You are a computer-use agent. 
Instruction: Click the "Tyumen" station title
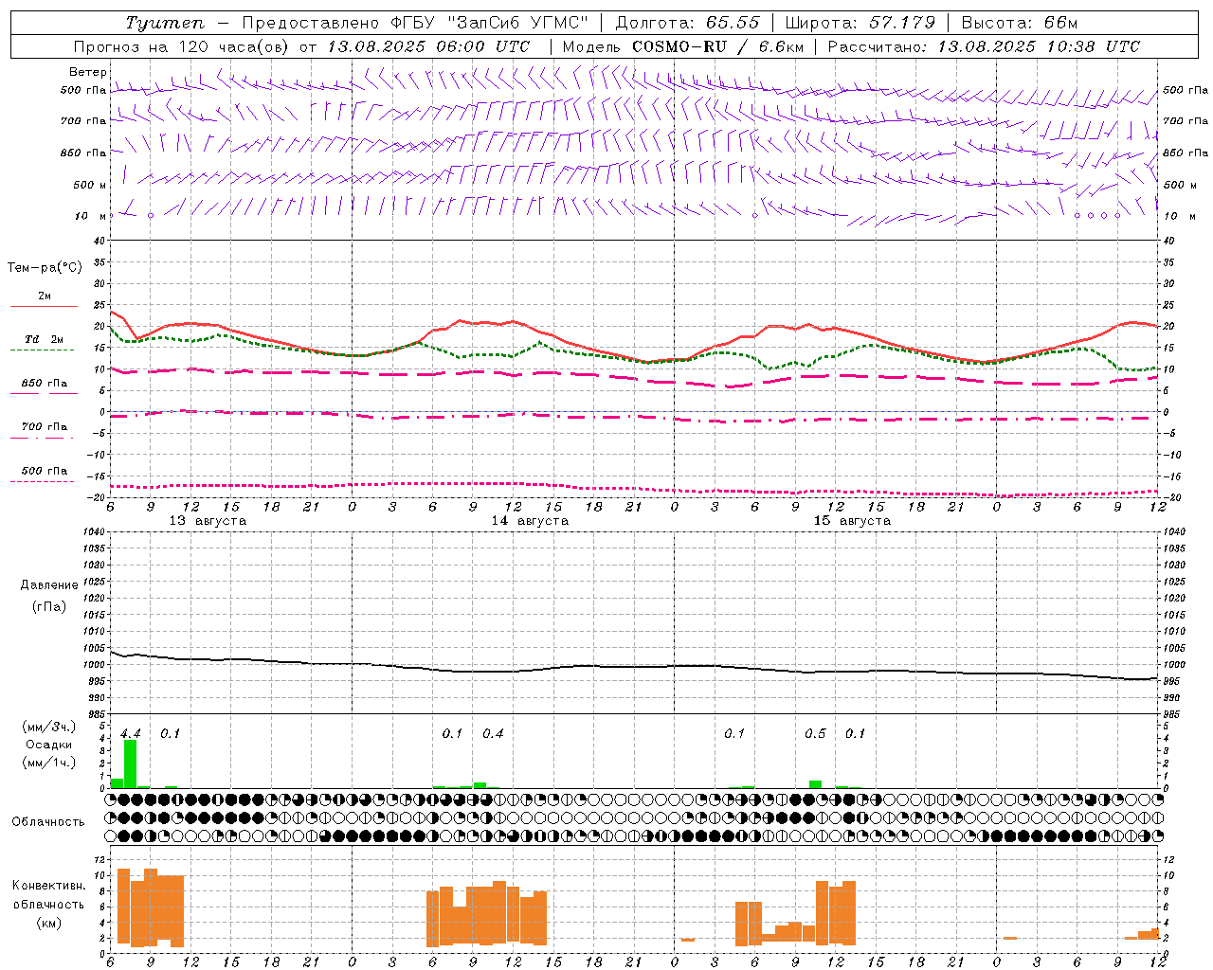pyautogui.click(x=165, y=23)
